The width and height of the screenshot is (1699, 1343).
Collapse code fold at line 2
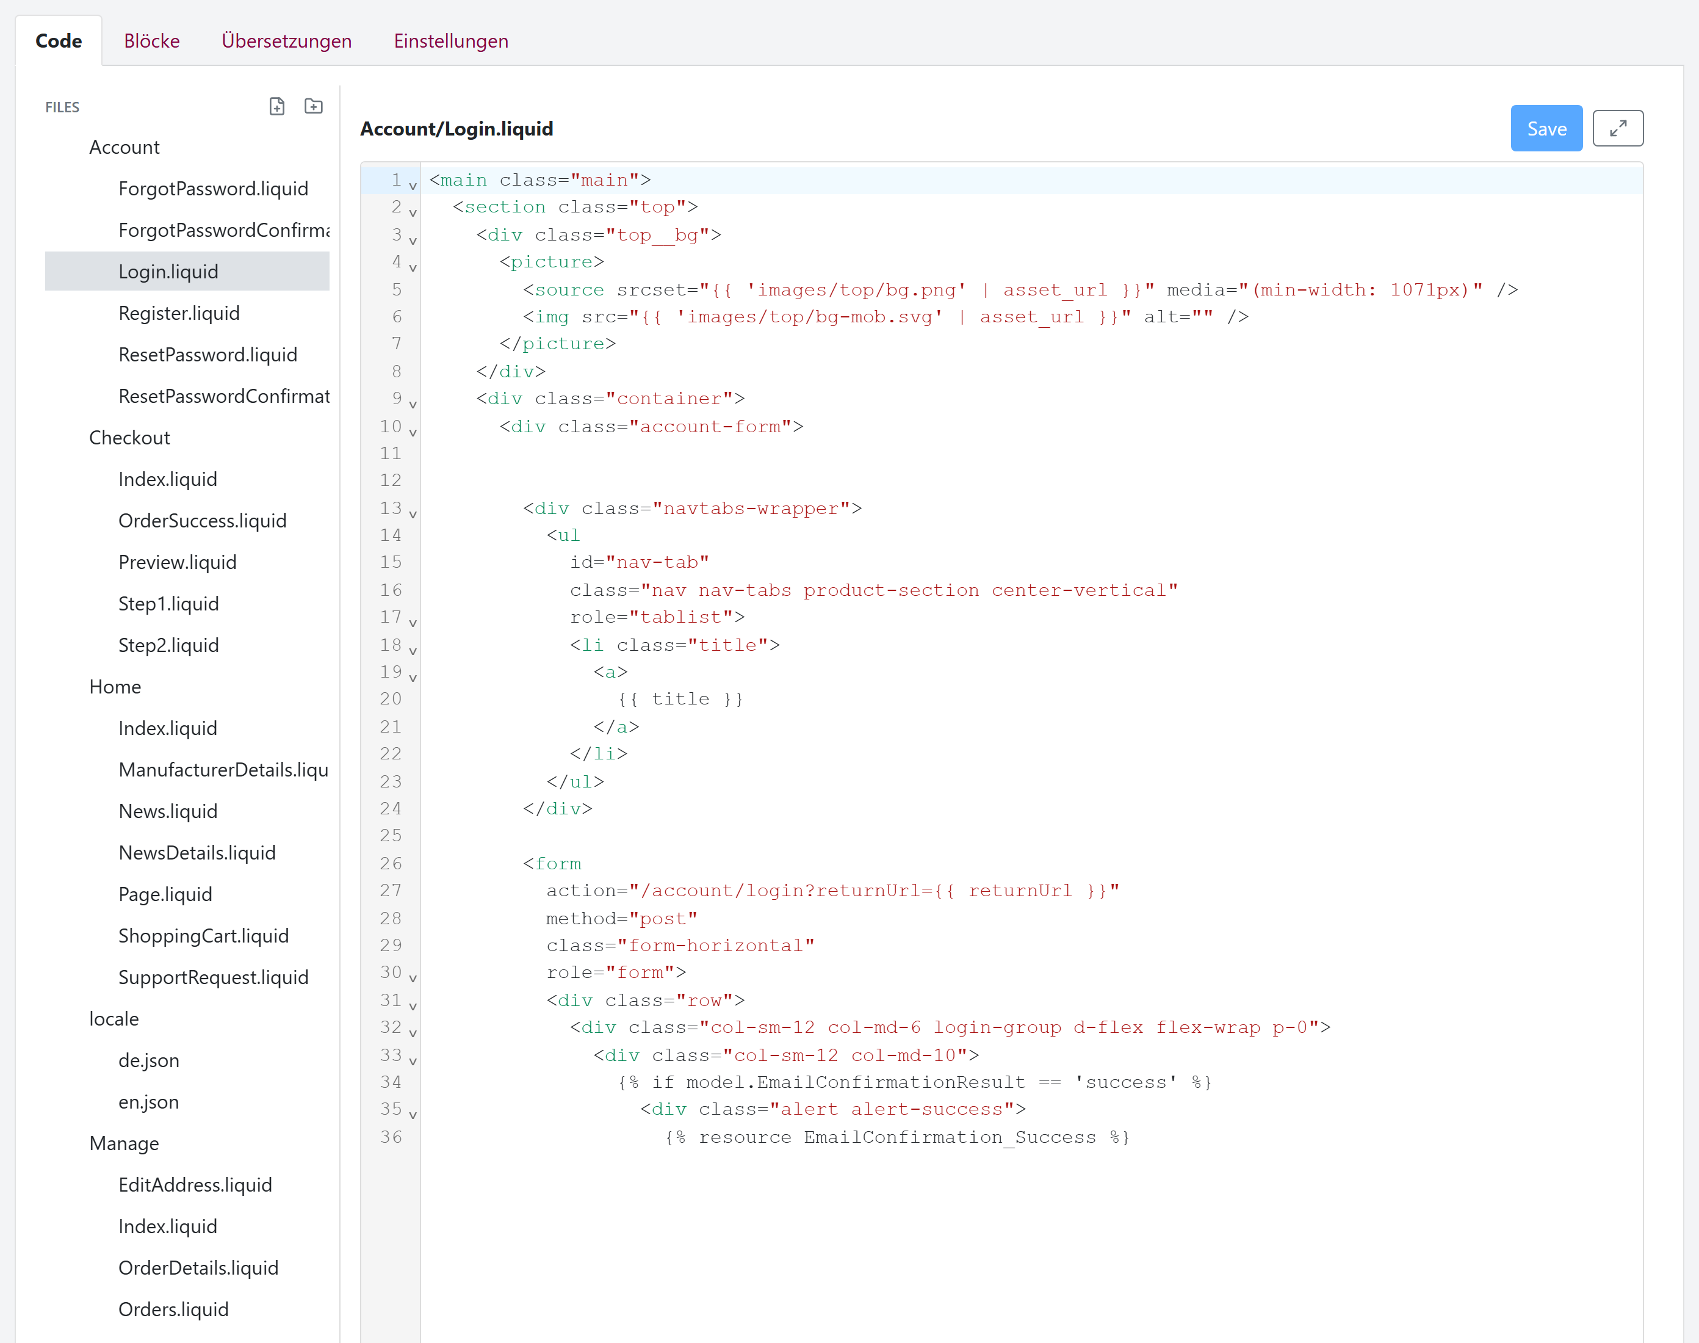(413, 213)
